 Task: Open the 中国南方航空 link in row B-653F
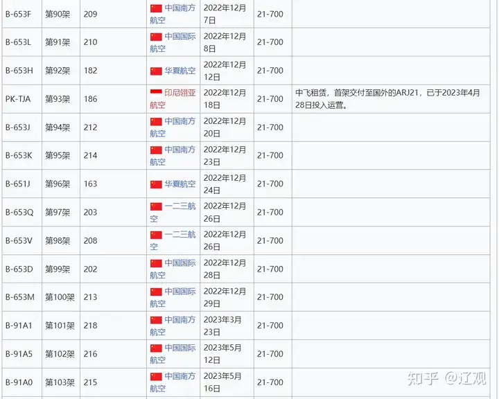(173, 14)
